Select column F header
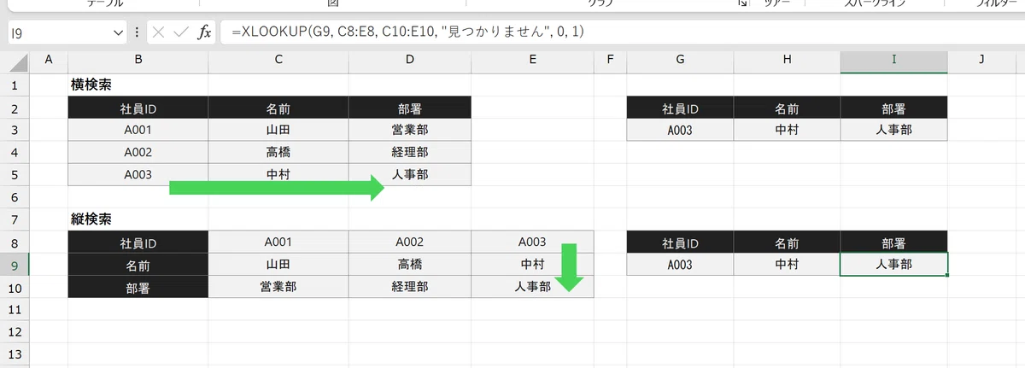The image size is (1025, 368). (610, 61)
